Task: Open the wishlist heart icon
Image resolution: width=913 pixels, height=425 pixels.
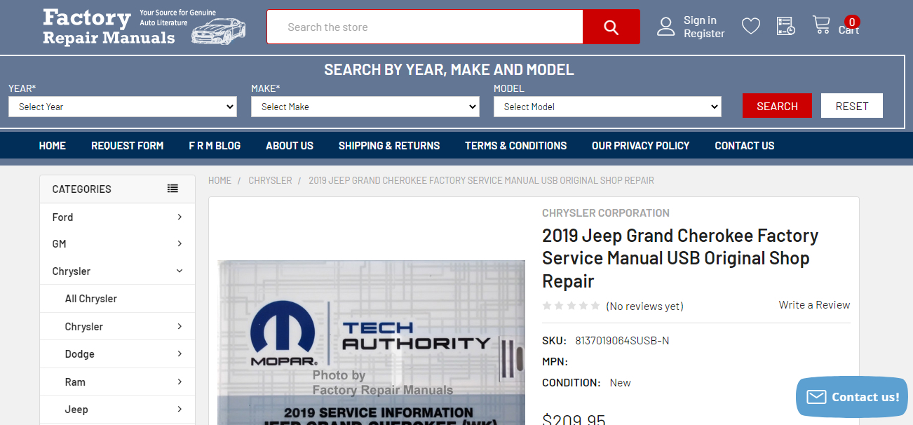Action: point(751,27)
